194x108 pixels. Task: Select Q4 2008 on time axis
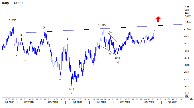point(77,102)
